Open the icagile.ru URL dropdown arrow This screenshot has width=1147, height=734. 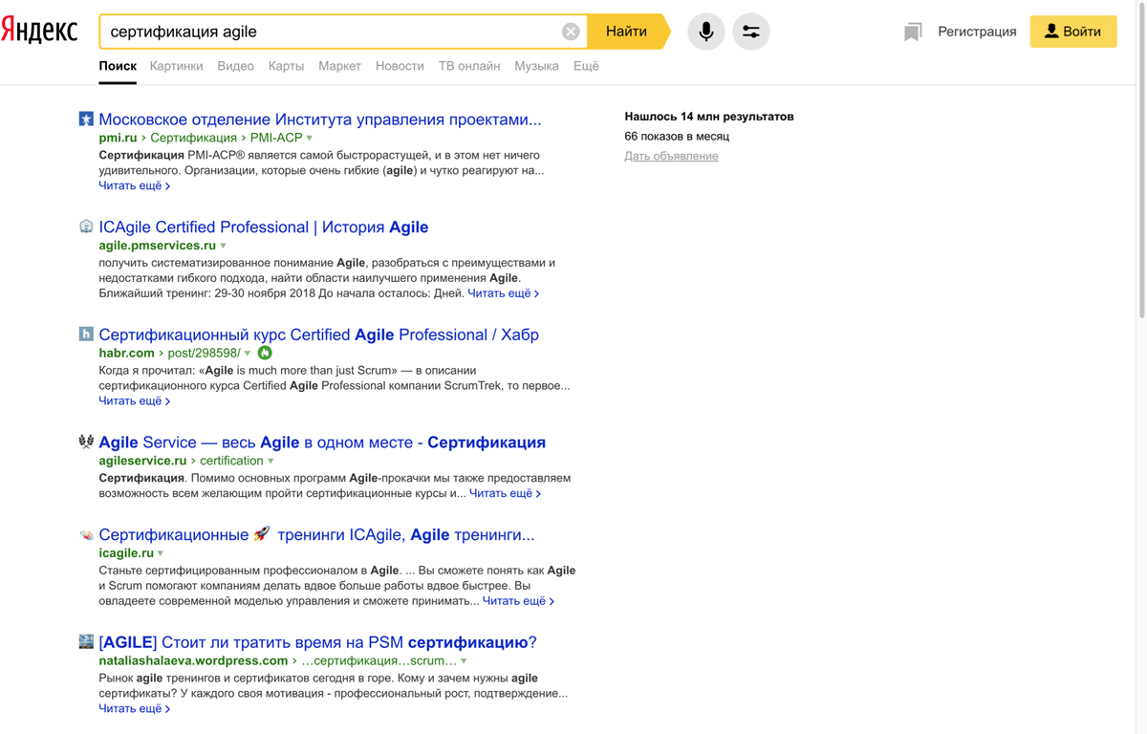tap(161, 553)
